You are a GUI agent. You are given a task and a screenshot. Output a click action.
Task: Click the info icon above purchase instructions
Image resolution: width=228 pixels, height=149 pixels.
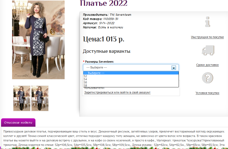pyautogui.click(x=208, y=22)
